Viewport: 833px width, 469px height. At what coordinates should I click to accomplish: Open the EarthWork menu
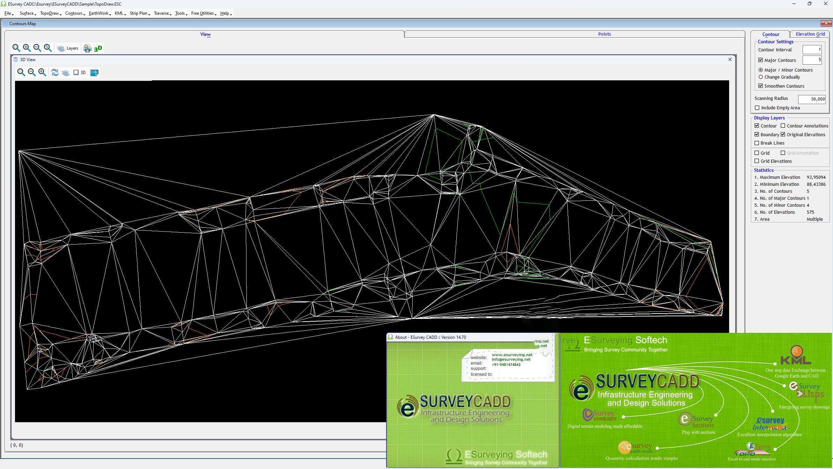[x=99, y=13]
